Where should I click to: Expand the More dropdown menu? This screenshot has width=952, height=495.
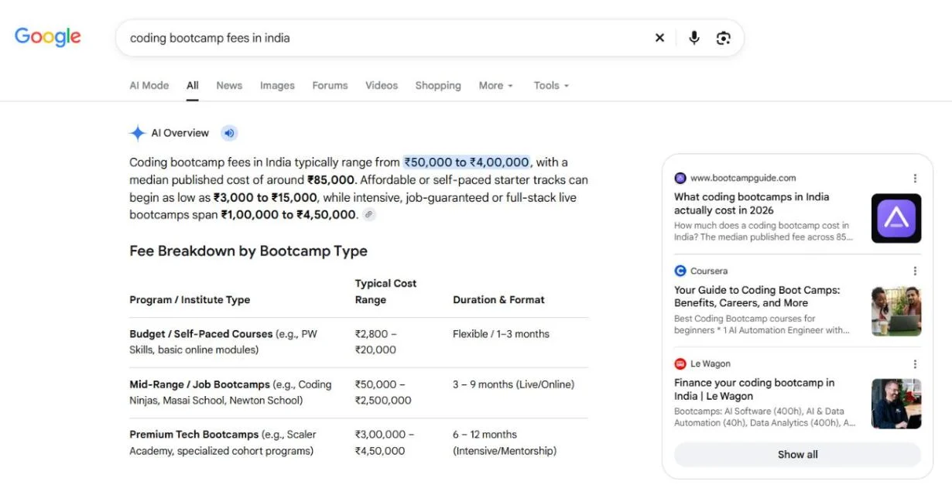pos(496,85)
